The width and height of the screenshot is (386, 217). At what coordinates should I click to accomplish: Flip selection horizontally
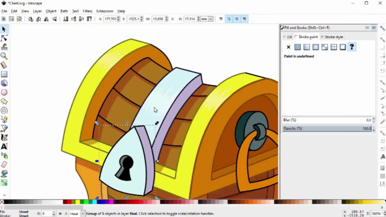pos(46,19)
